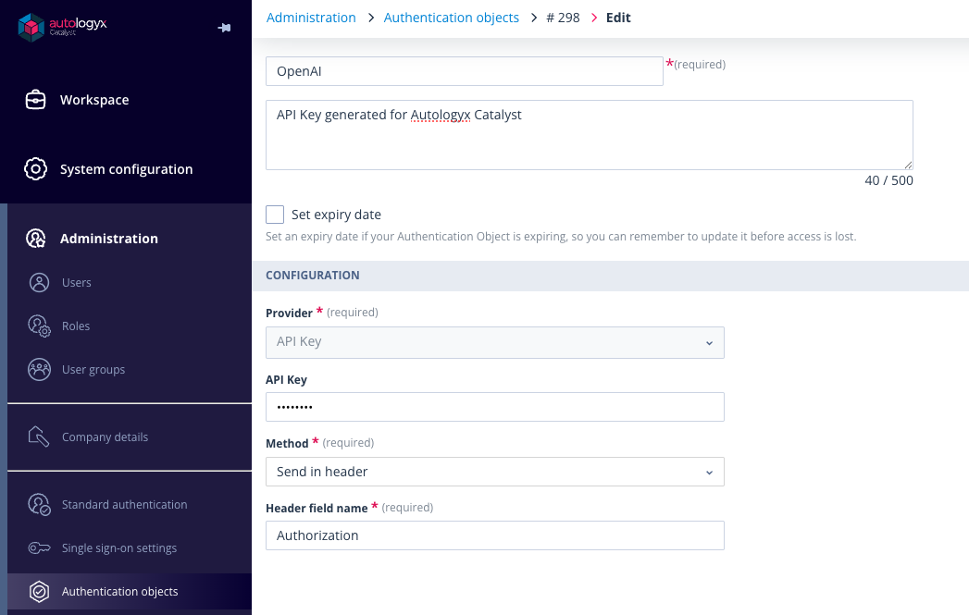Click the name field containing OpenAI
The height and width of the screenshot is (615, 969).
point(464,71)
